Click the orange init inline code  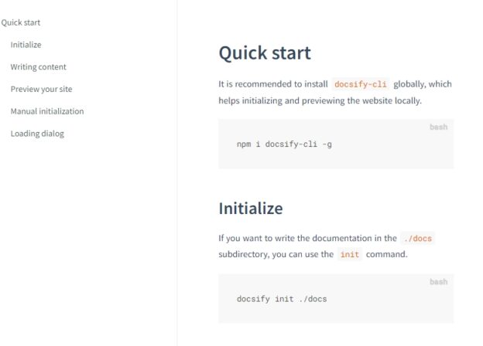click(350, 254)
